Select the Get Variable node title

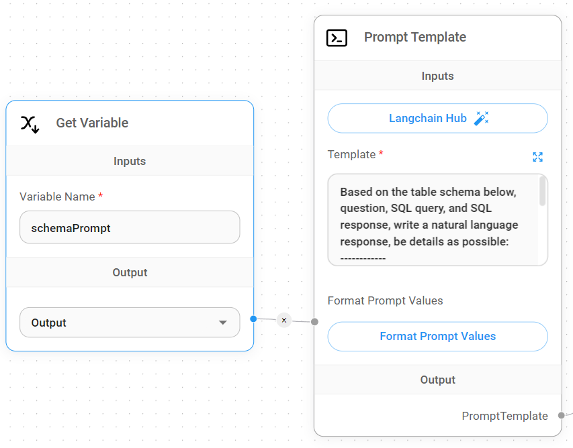coord(92,123)
